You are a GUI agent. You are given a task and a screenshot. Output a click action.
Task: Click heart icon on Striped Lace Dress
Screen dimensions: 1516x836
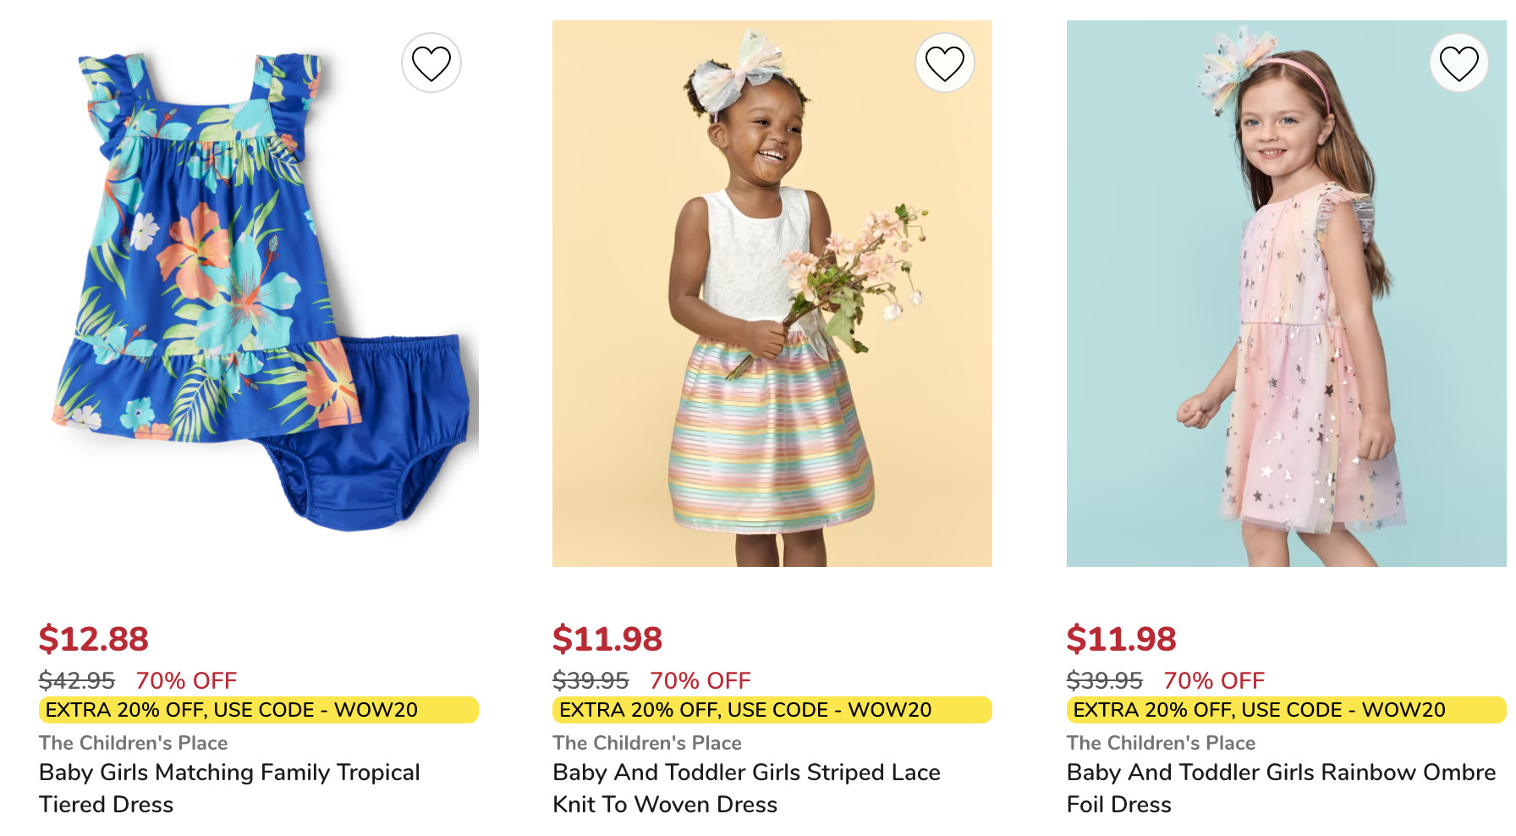click(x=944, y=63)
